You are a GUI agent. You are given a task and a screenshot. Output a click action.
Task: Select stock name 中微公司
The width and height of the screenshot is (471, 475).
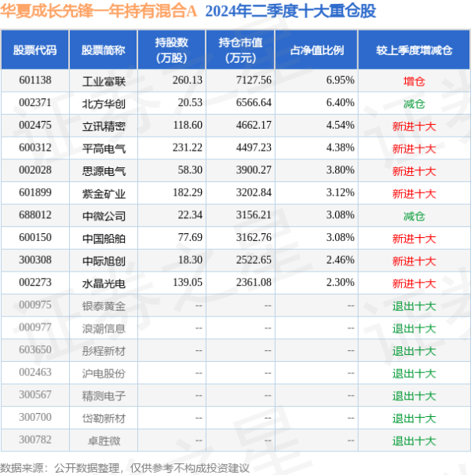pyautogui.click(x=104, y=216)
